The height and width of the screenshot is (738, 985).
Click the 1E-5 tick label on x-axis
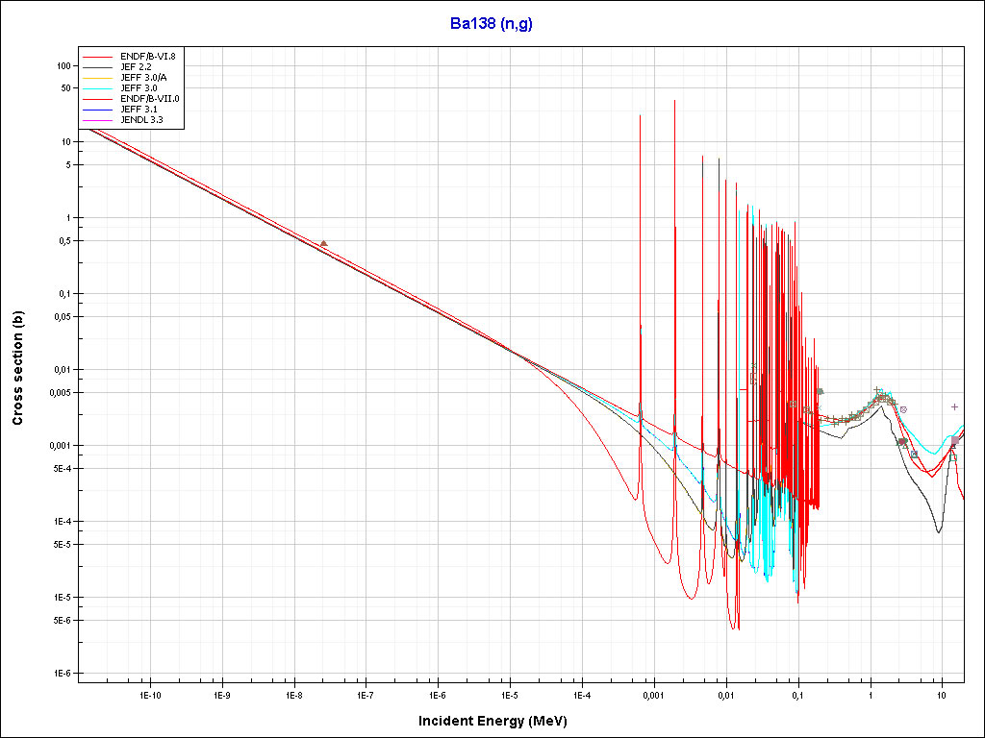[510, 695]
